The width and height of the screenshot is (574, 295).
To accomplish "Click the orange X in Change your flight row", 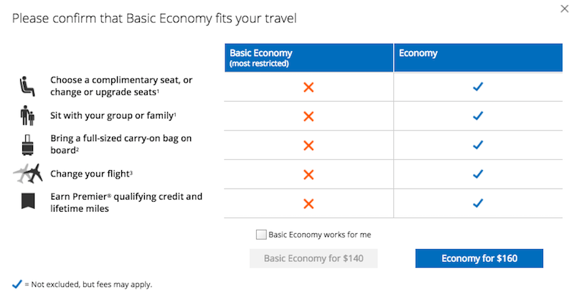I will coord(309,174).
